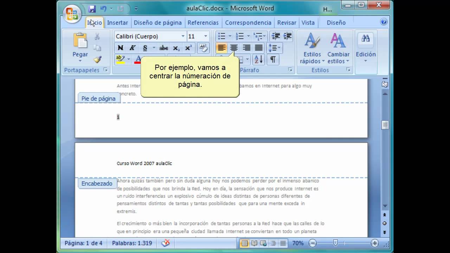Open the Portapapeles dialog launcher
This screenshot has width=450, height=253.
tap(105, 70)
